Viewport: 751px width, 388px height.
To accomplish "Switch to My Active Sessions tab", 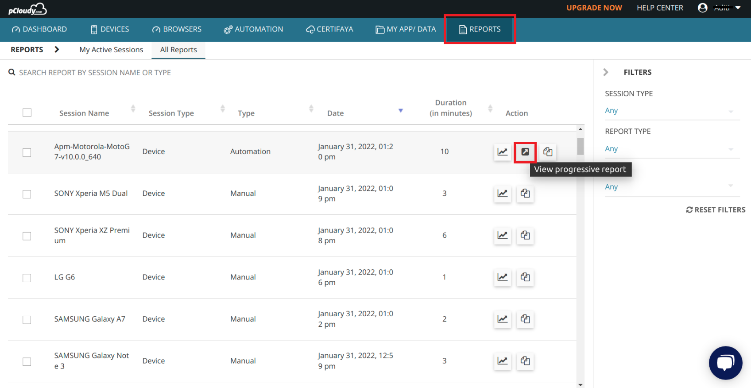I will click(x=111, y=50).
